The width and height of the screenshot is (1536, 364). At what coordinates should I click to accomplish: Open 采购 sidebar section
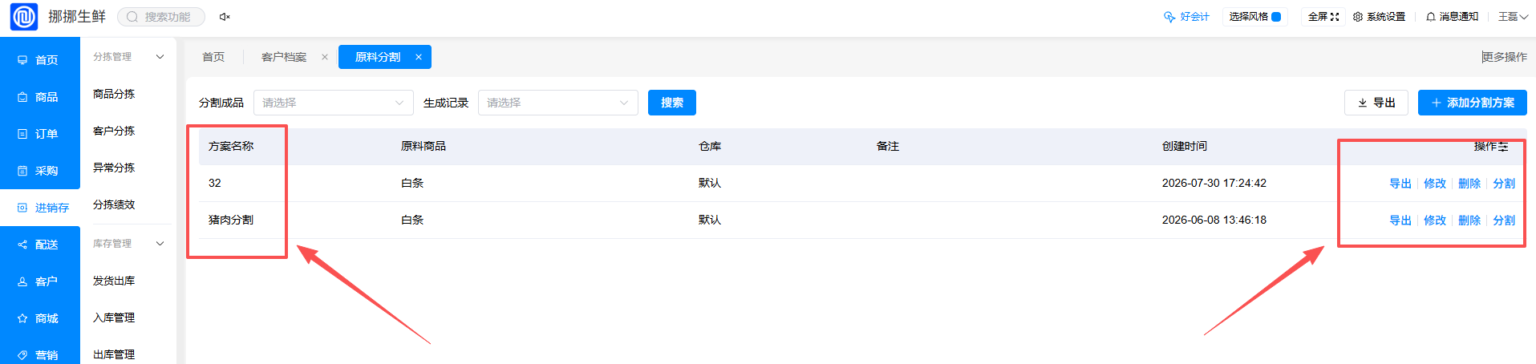pos(40,171)
